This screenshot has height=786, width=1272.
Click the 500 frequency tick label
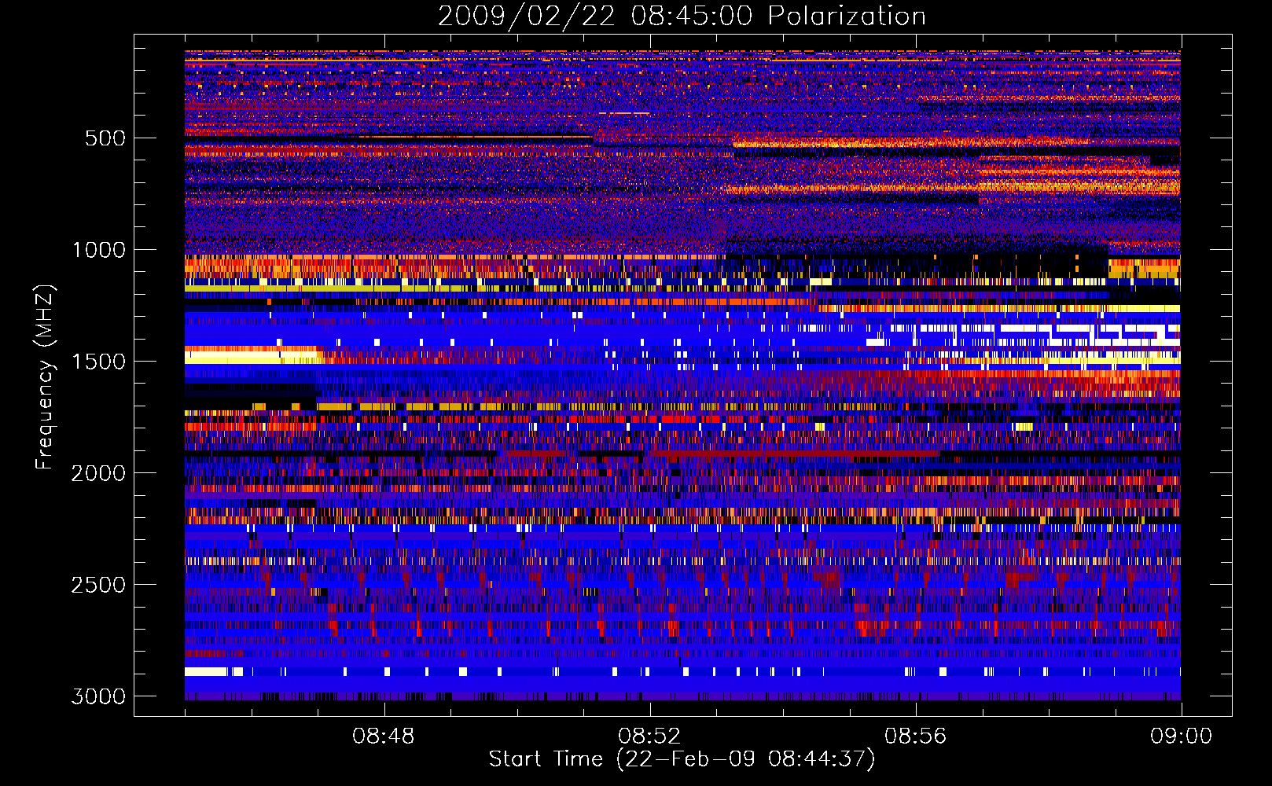coord(105,138)
